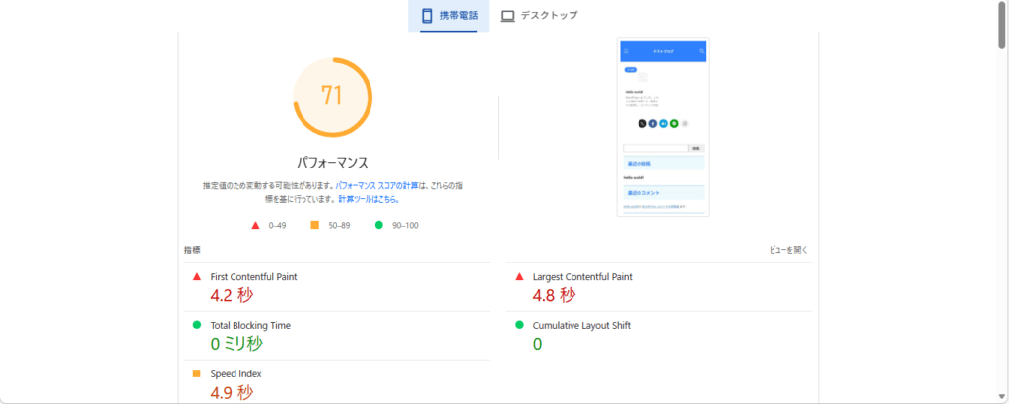The width and height of the screenshot is (1009, 404).
Task: Open the 計算ツールはこちら link
Action: 370,198
